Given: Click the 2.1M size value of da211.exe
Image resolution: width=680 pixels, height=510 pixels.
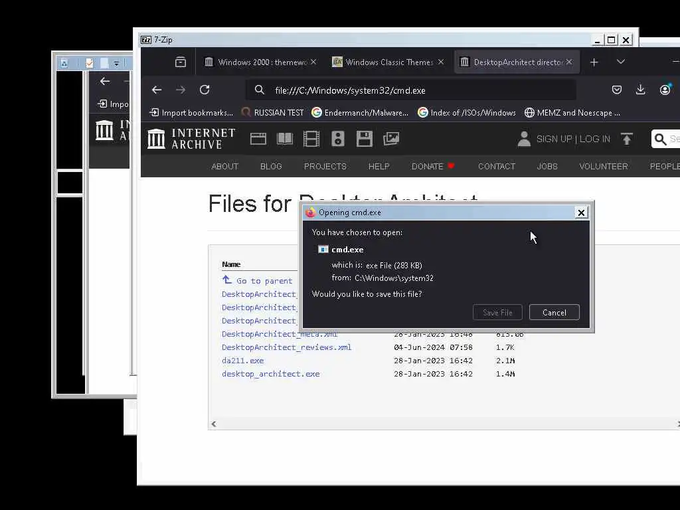Looking at the screenshot, I should 505,361.
